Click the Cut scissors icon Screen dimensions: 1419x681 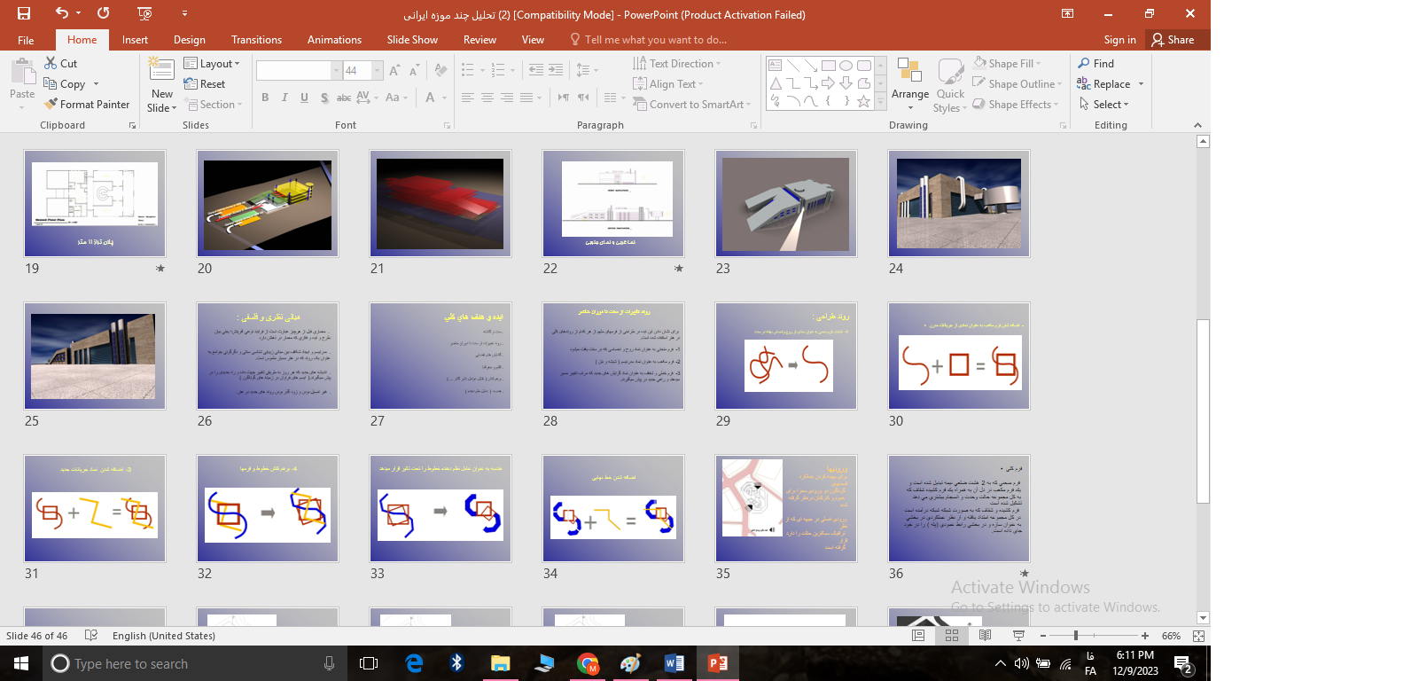coord(51,64)
